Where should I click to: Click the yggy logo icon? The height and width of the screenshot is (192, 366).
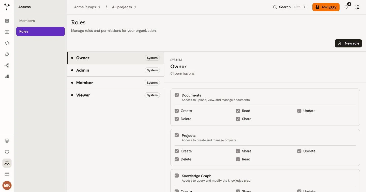click(7, 7)
